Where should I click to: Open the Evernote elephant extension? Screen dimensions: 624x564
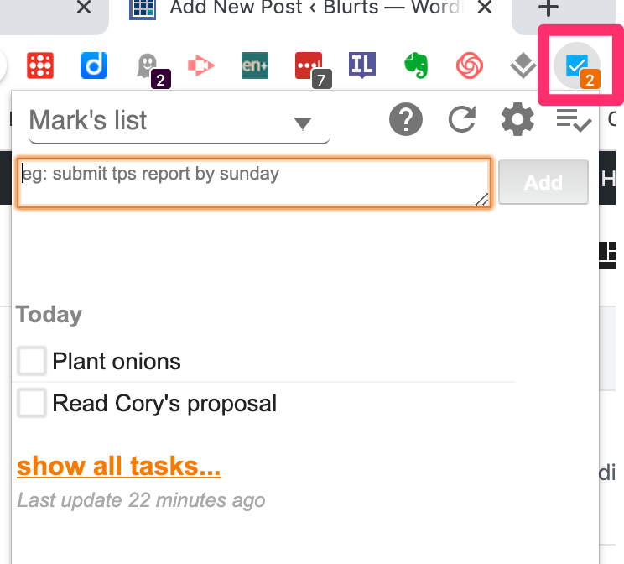click(416, 65)
